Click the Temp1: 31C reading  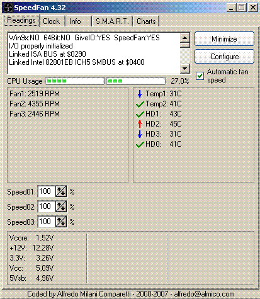coord(164,94)
